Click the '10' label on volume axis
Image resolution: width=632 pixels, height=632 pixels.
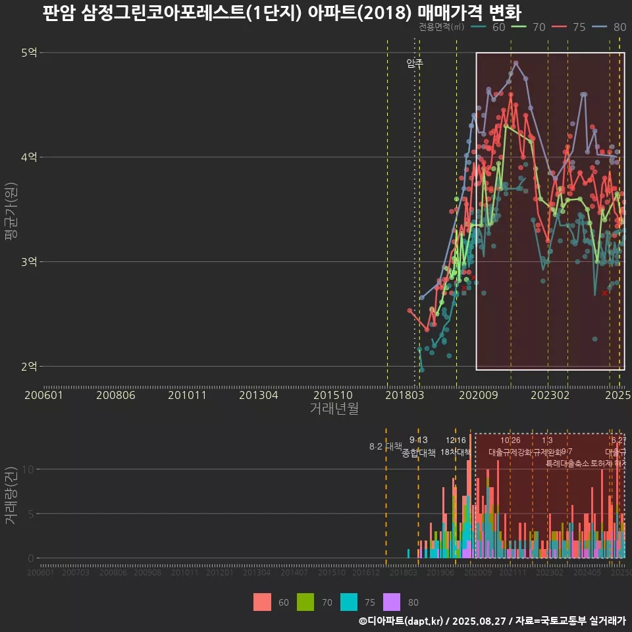point(28,469)
